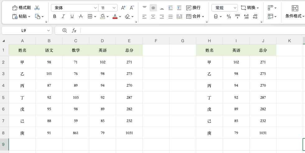Apply the red font color
The width and height of the screenshot is (305, 153).
115,16
